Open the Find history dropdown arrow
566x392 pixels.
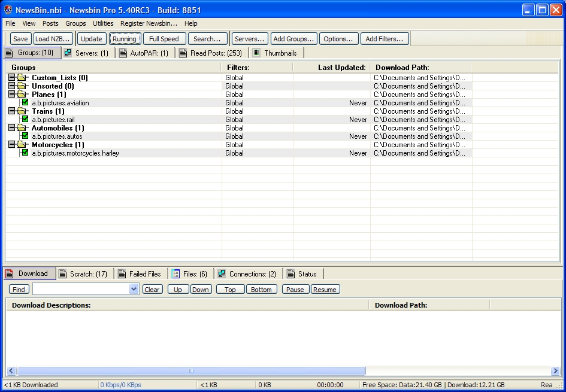pyautogui.click(x=134, y=289)
